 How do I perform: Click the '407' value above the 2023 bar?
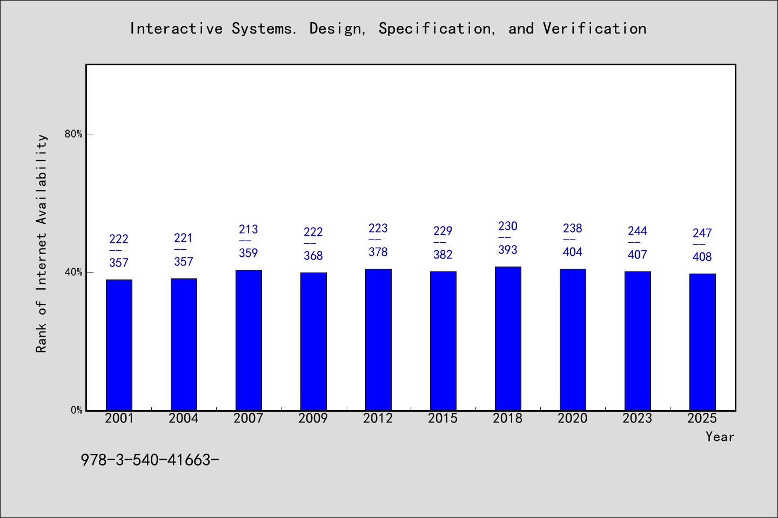click(x=638, y=255)
